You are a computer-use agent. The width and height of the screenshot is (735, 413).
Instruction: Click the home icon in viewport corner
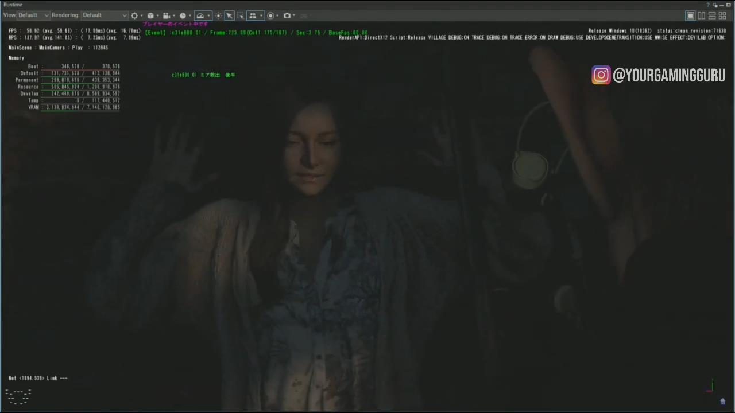coord(722,401)
